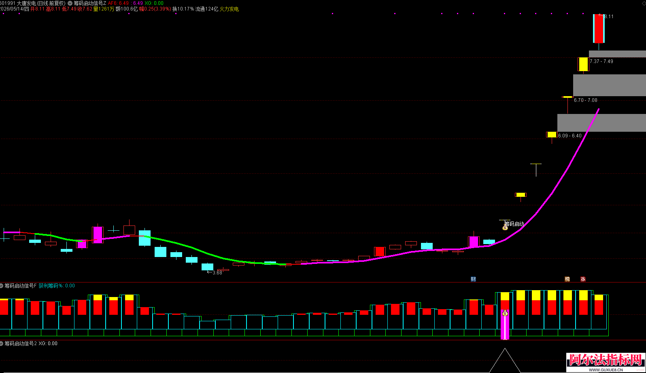Select the cyan candle above the 3.68 low label
This screenshot has height=373, width=646.
point(208,267)
